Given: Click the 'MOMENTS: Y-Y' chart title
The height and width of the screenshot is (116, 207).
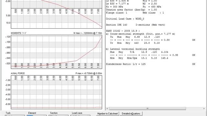Looking at the screenshot, I should point(19,33).
